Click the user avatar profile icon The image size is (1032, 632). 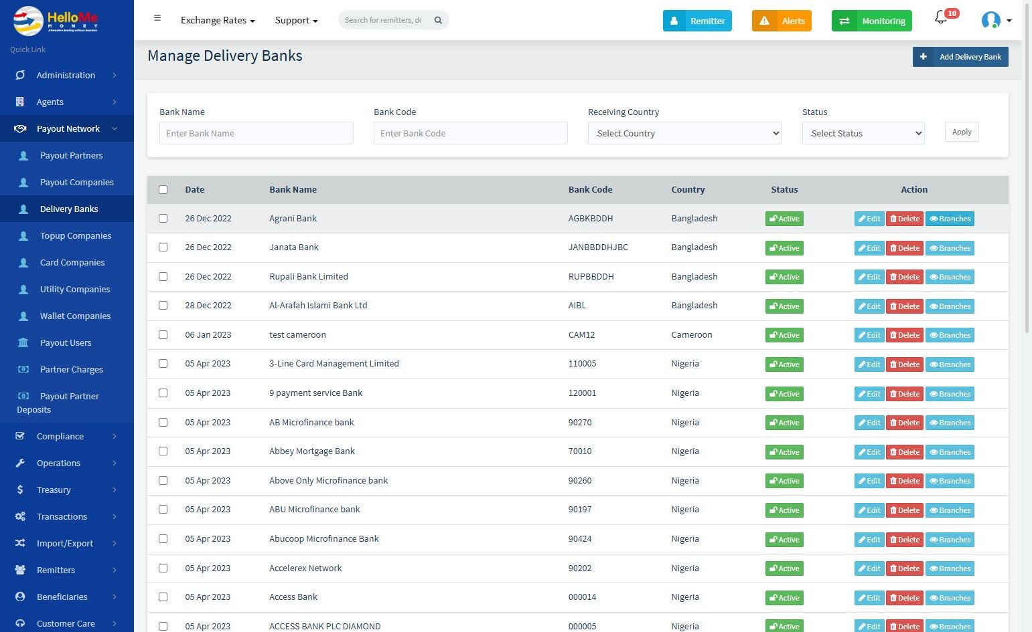tap(990, 20)
